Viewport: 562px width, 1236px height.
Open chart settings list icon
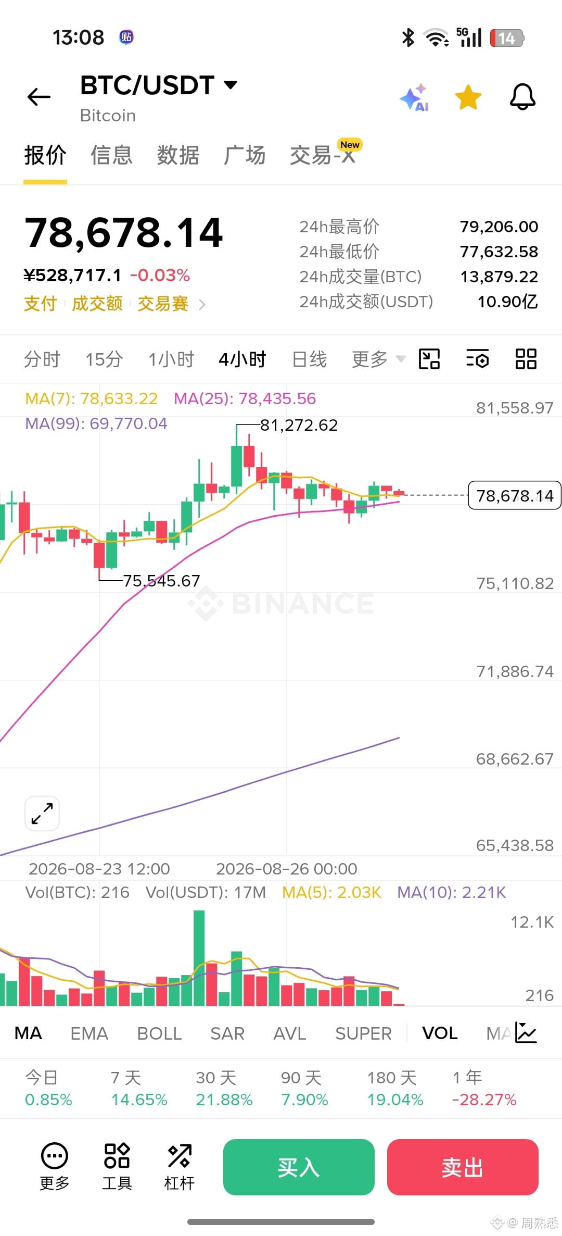click(477, 359)
